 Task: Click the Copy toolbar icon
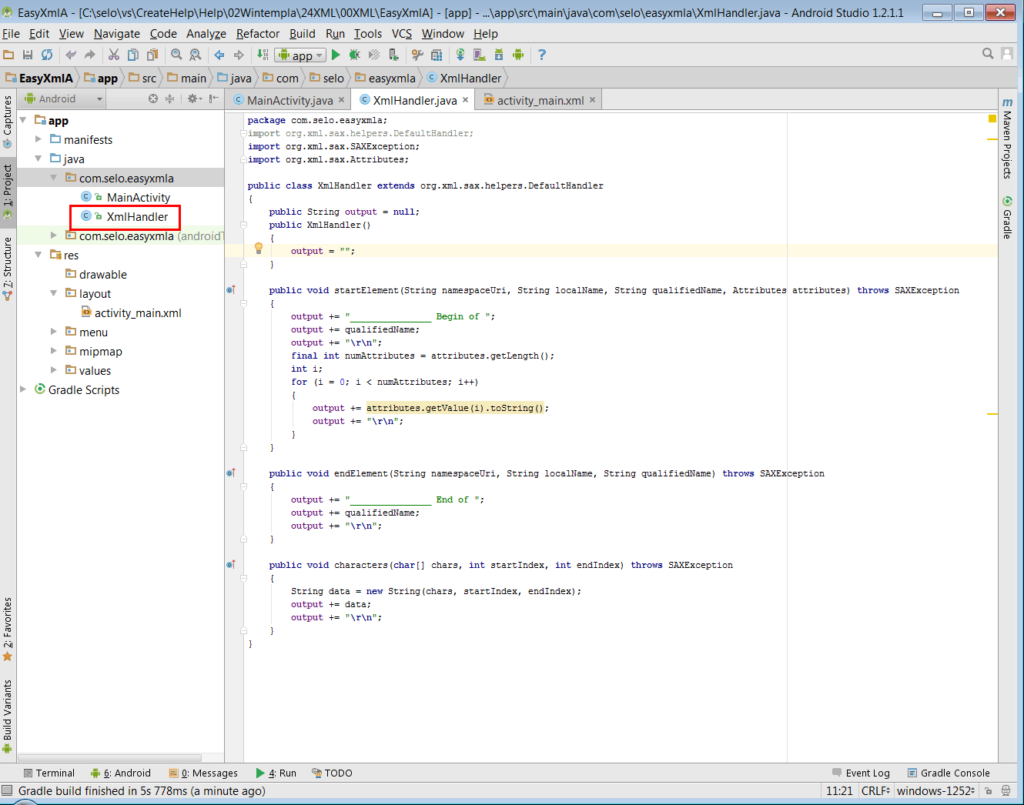click(x=133, y=55)
